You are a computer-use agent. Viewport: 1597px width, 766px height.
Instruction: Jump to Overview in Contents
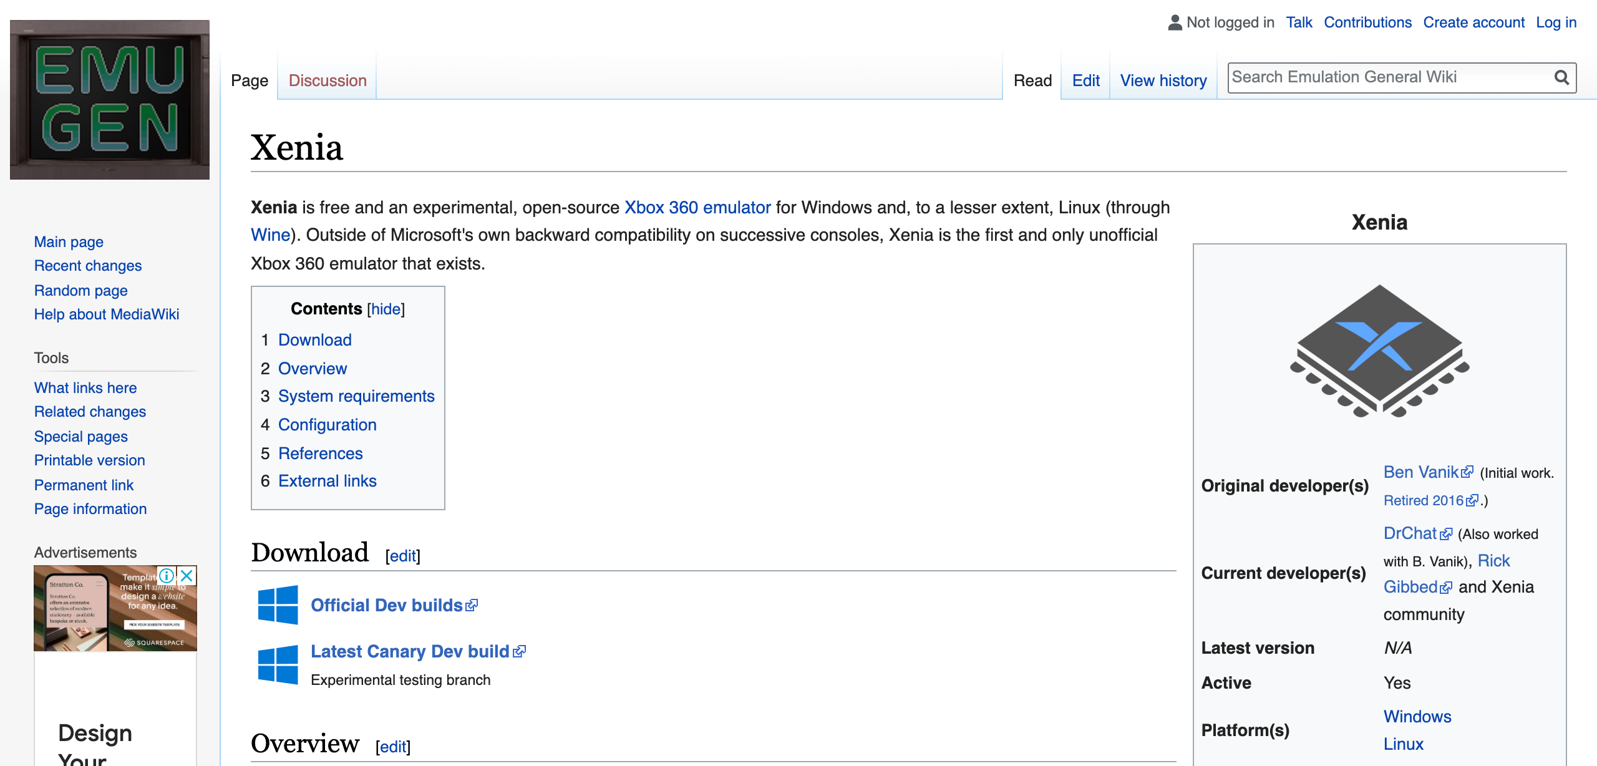[x=313, y=369]
